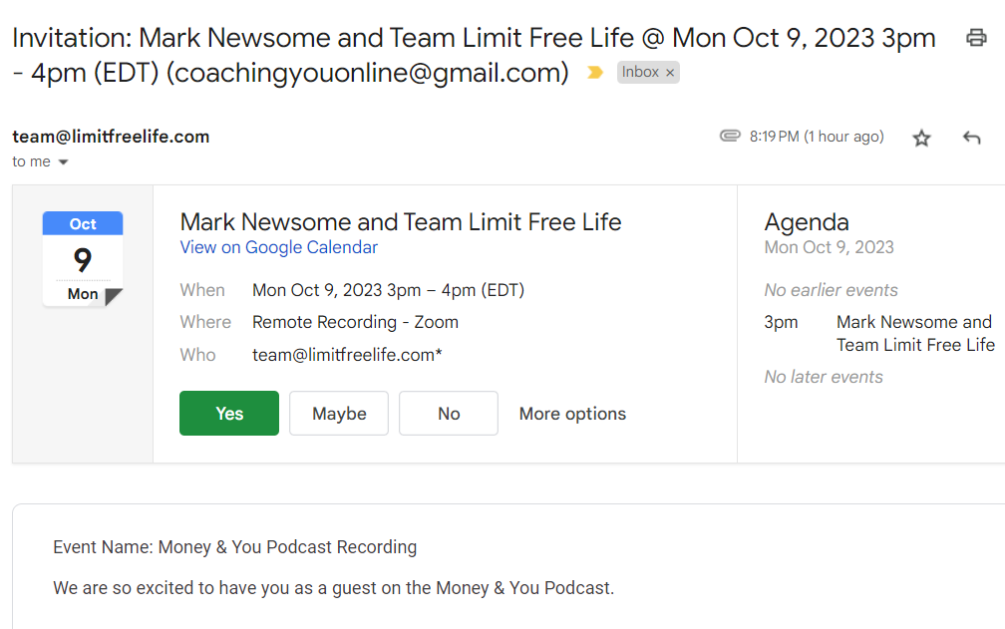Click the Oct 9 calendar date icon

83,258
